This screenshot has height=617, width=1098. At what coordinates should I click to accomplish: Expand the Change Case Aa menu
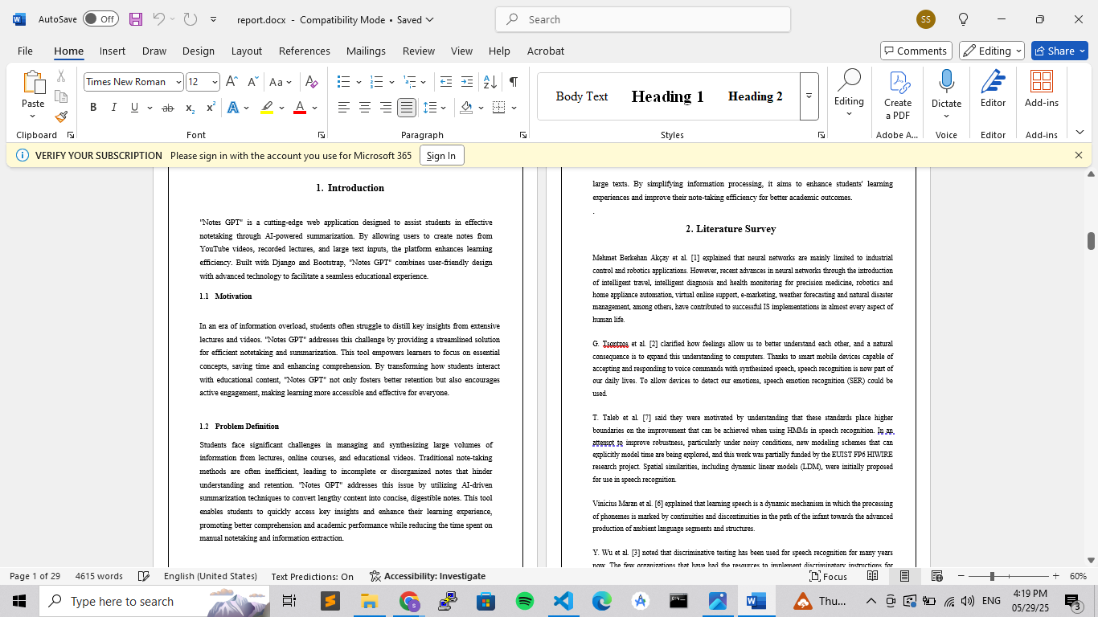coord(281,82)
